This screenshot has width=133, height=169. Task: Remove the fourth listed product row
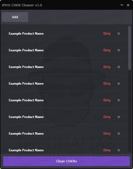click(118, 84)
